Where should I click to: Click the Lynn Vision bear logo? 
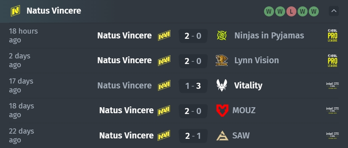[222, 60]
